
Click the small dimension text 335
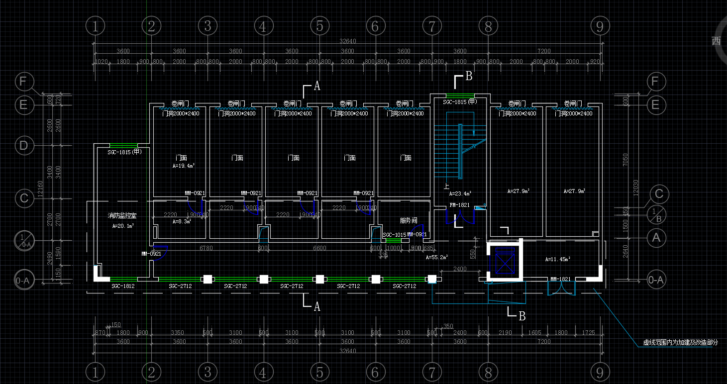[383, 255]
